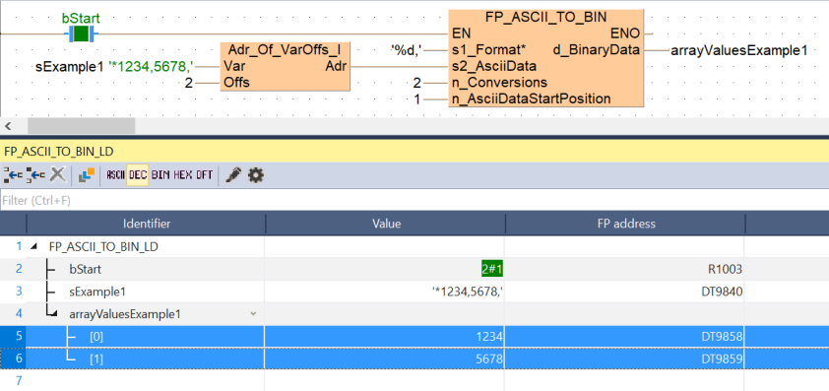
Task: Click the Identifier column header
Action: coord(147,224)
